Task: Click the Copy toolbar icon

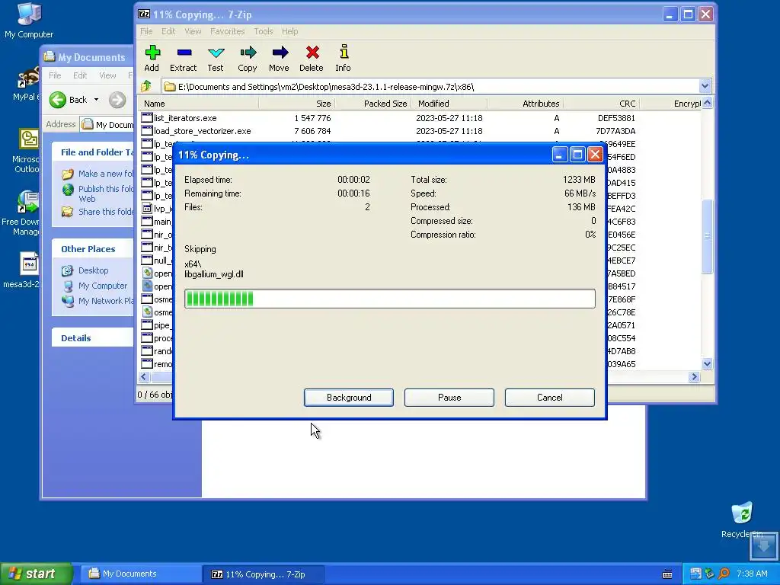Action: coord(248,58)
